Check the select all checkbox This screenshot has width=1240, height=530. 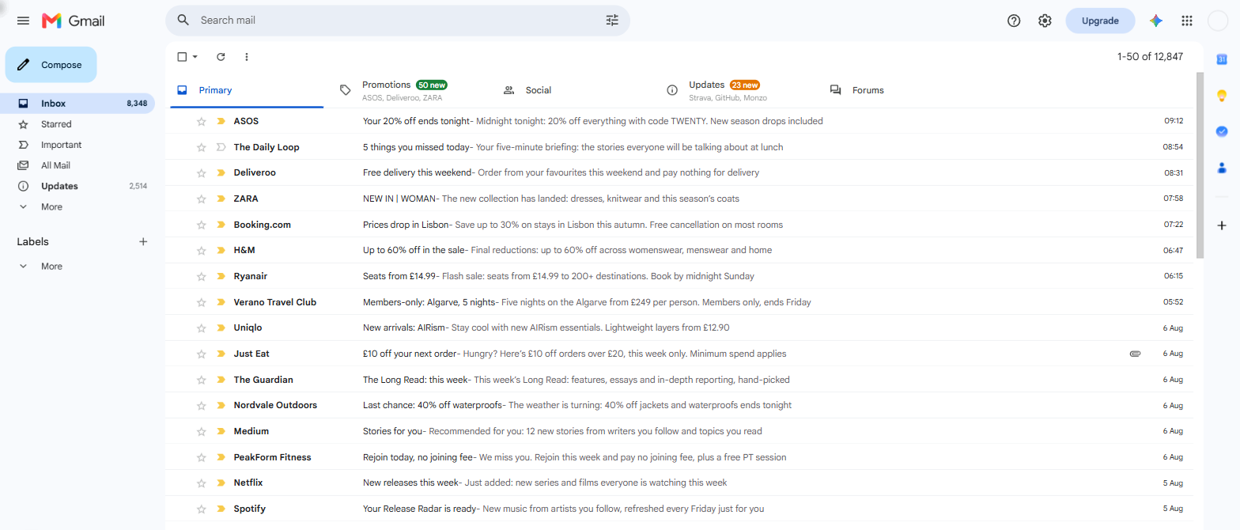pos(182,56)
